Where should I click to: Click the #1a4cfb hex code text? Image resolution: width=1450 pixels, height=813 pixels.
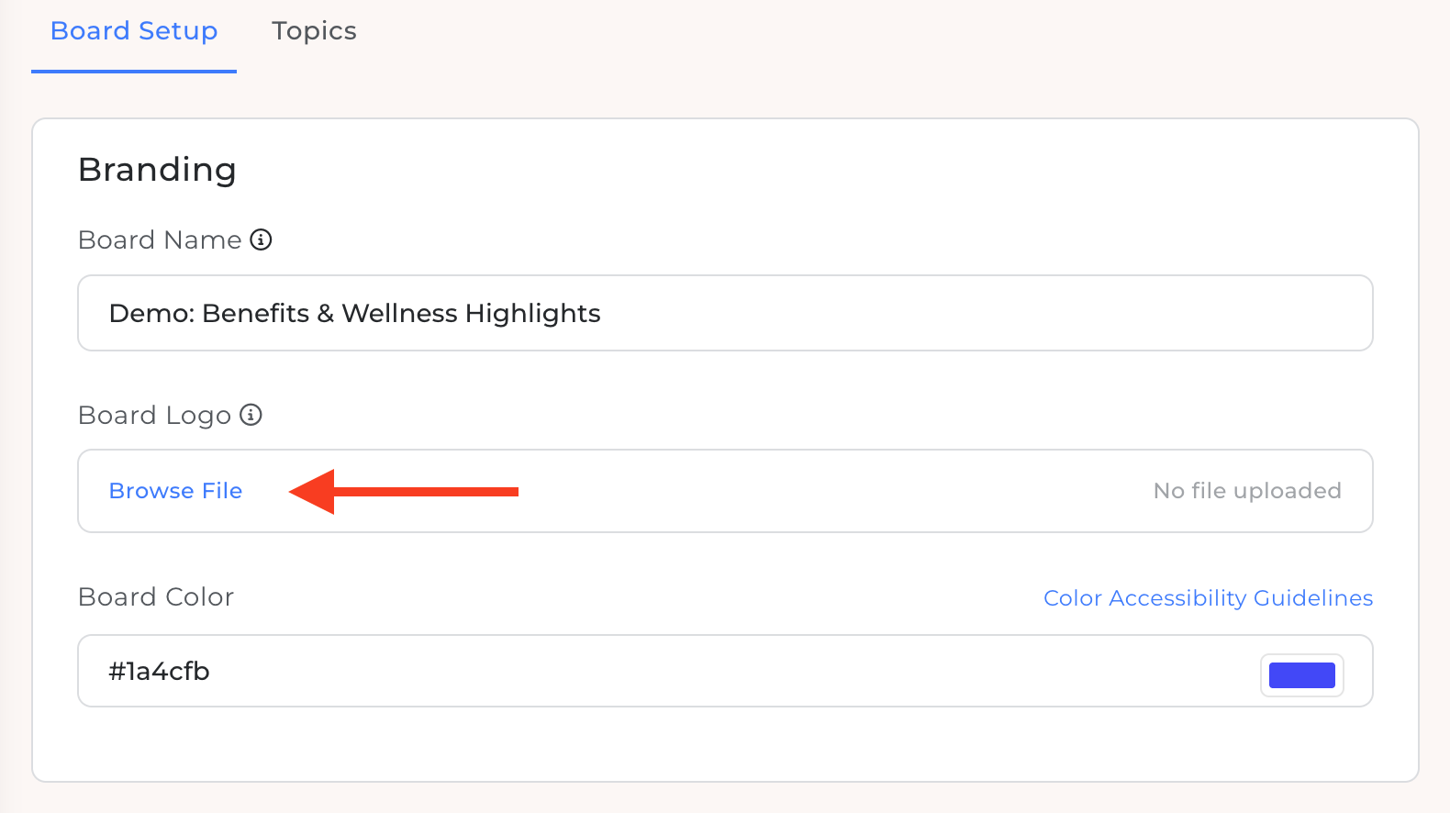[159, 672]
